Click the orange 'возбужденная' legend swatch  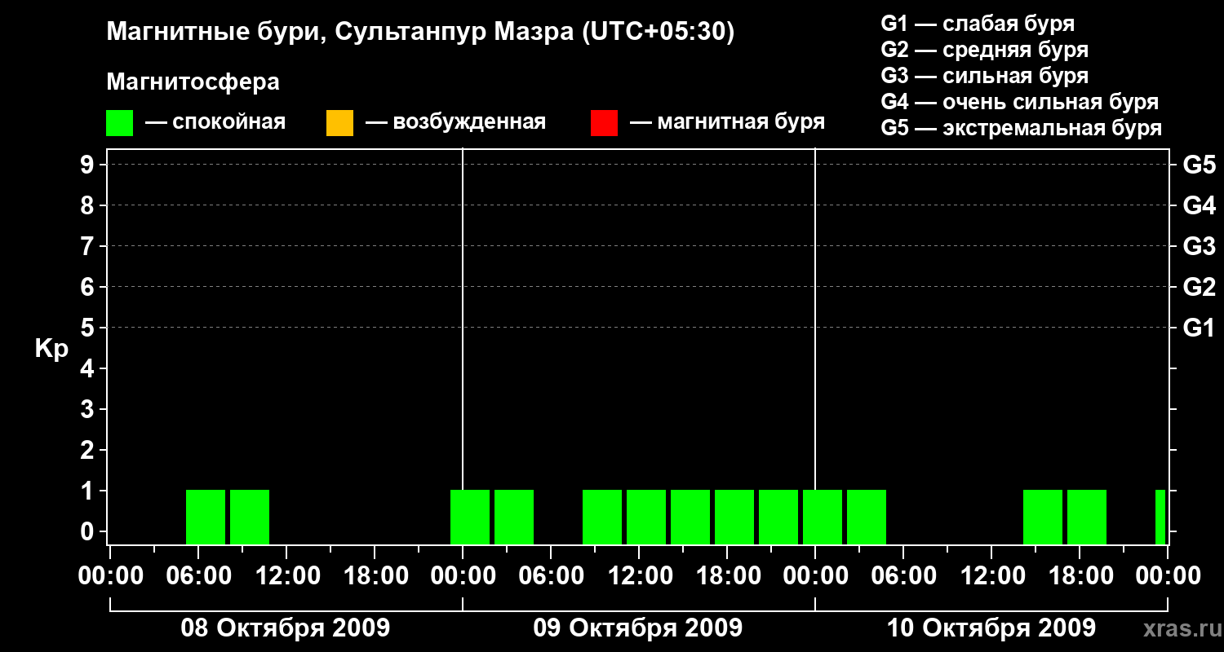click(x=339, y=122)
